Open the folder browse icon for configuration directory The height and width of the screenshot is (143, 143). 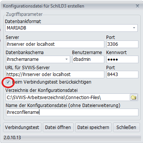click(x=134, y=97)
